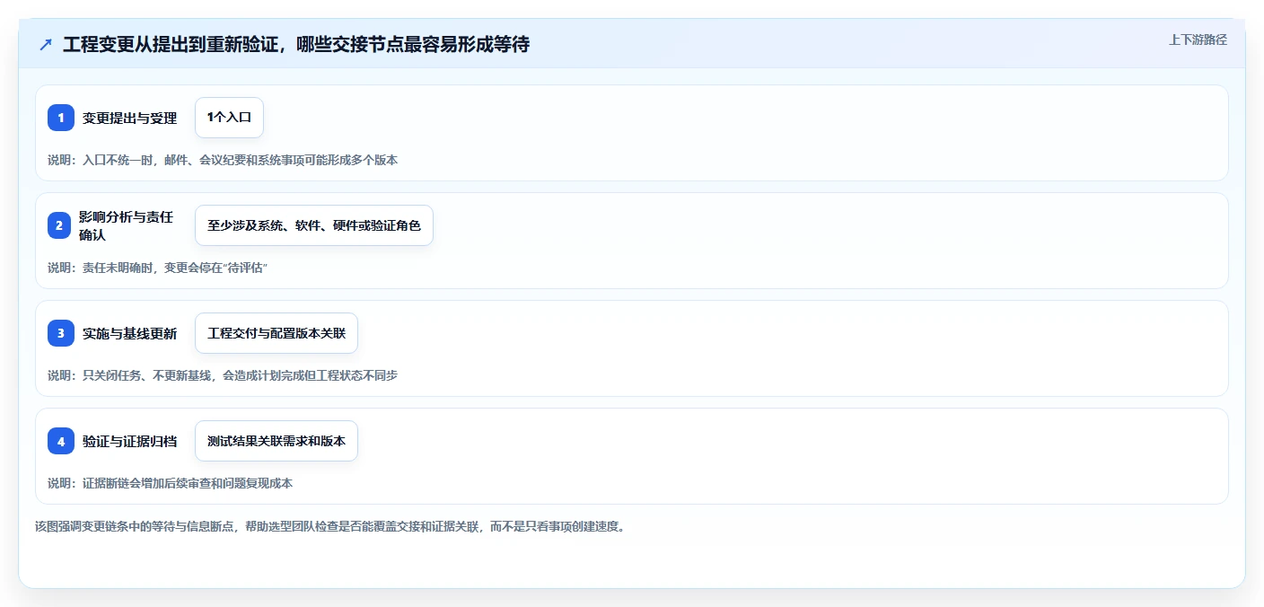Click the arrow icon beside the title
This screenshot has height=607, width=1264.
pos(46,44)
